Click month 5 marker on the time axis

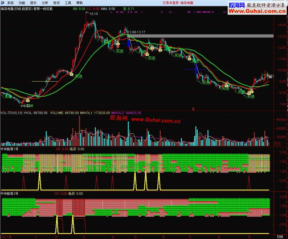click(135, 237)
